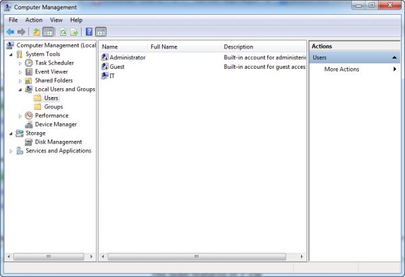
Task: Open Help via the question mark icon
Action: click(89, 32)
